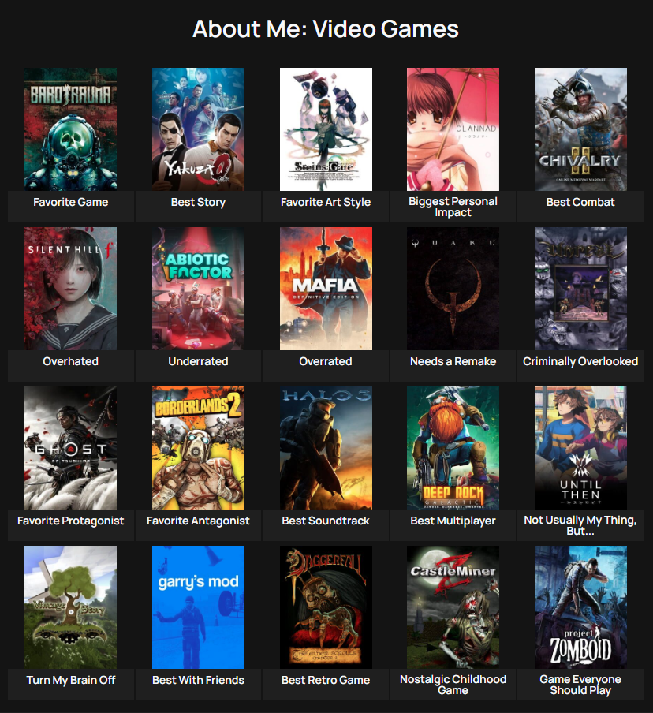Click the 'Best With Friends' label
Image resolution: width=653 pixels, height=713 pixels.
coord(198,680)
